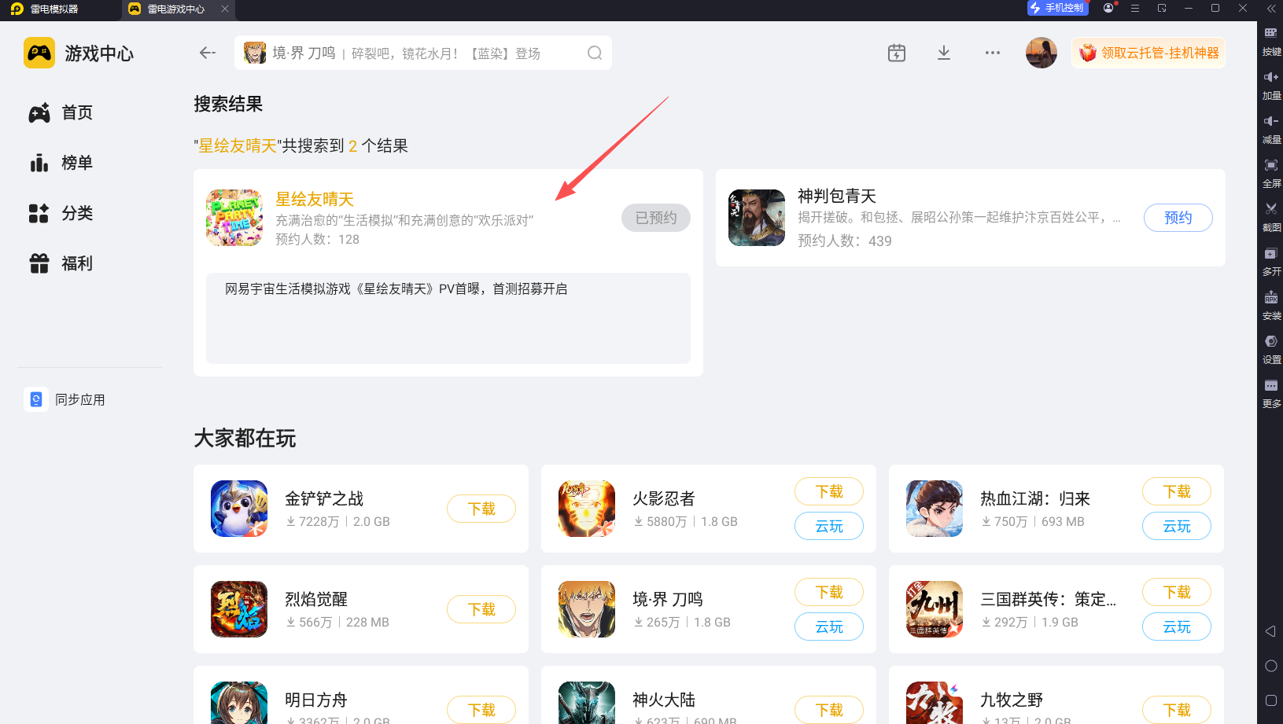Open the calendar reservation icon in header
Screen dimensions: 1283x724
pyautogui.click(x=897, y=53)
